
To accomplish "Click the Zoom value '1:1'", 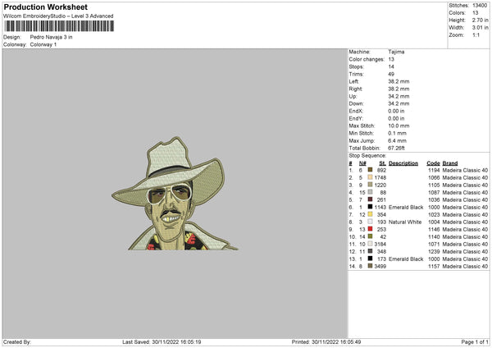I will click(x=476, y=35).
